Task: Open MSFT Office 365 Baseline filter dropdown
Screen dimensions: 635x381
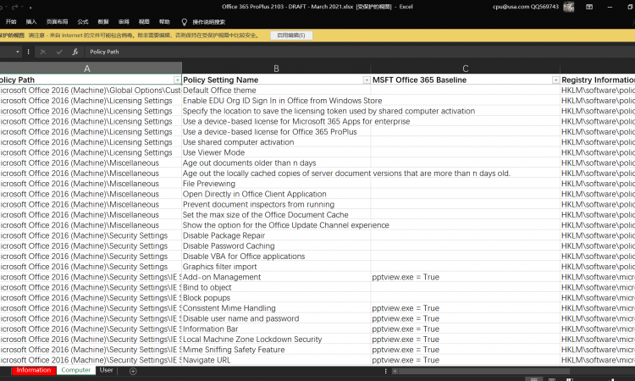Action: (555, 80)
